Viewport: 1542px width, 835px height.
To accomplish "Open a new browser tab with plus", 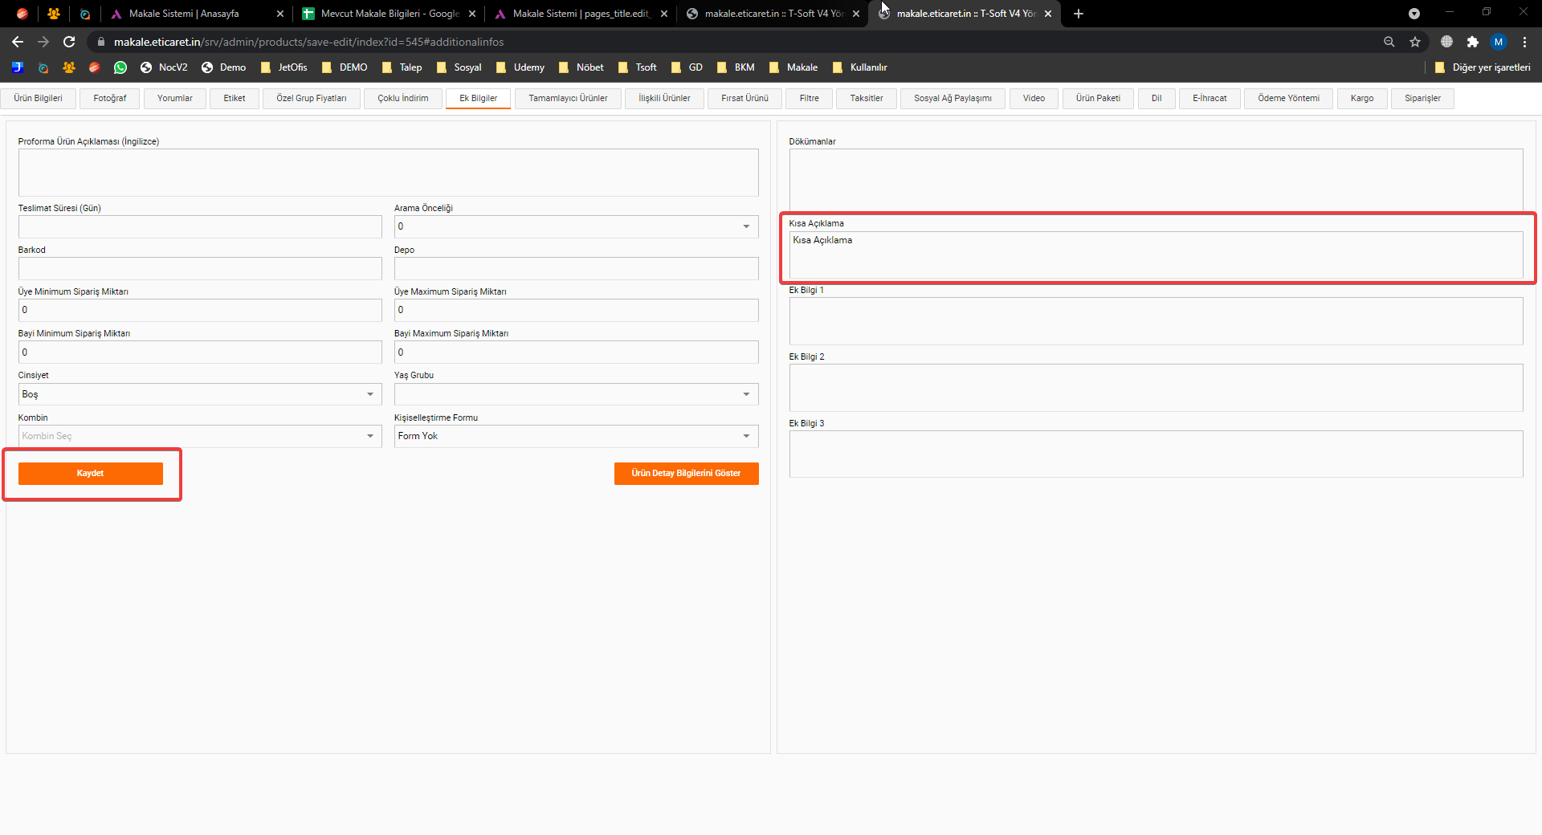I will pyautogui.click(x=1079, y=14).
